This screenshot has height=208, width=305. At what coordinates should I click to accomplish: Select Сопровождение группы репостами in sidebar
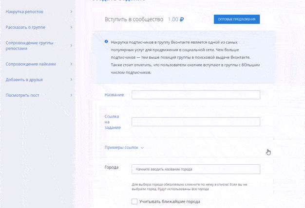click(x=29, y=46)
